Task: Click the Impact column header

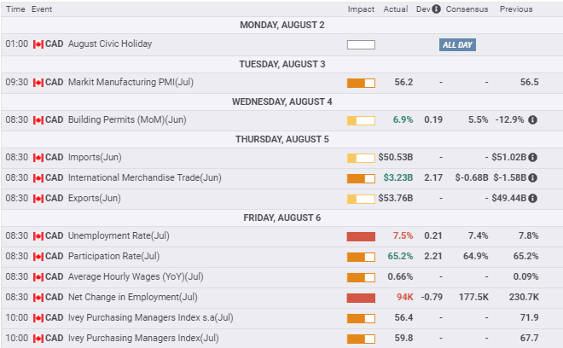Action: coord(361,9)
